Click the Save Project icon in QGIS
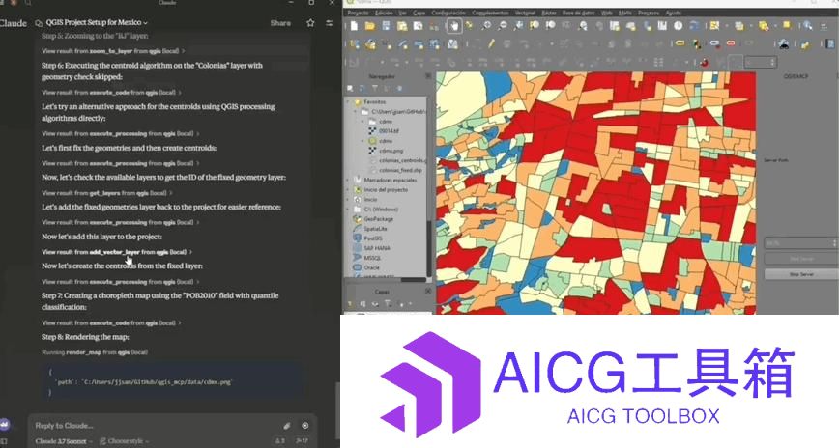839x448 pixels. (387, 26)
